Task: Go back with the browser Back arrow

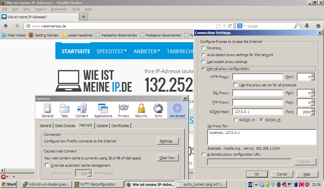Action: tap(6, 26)
